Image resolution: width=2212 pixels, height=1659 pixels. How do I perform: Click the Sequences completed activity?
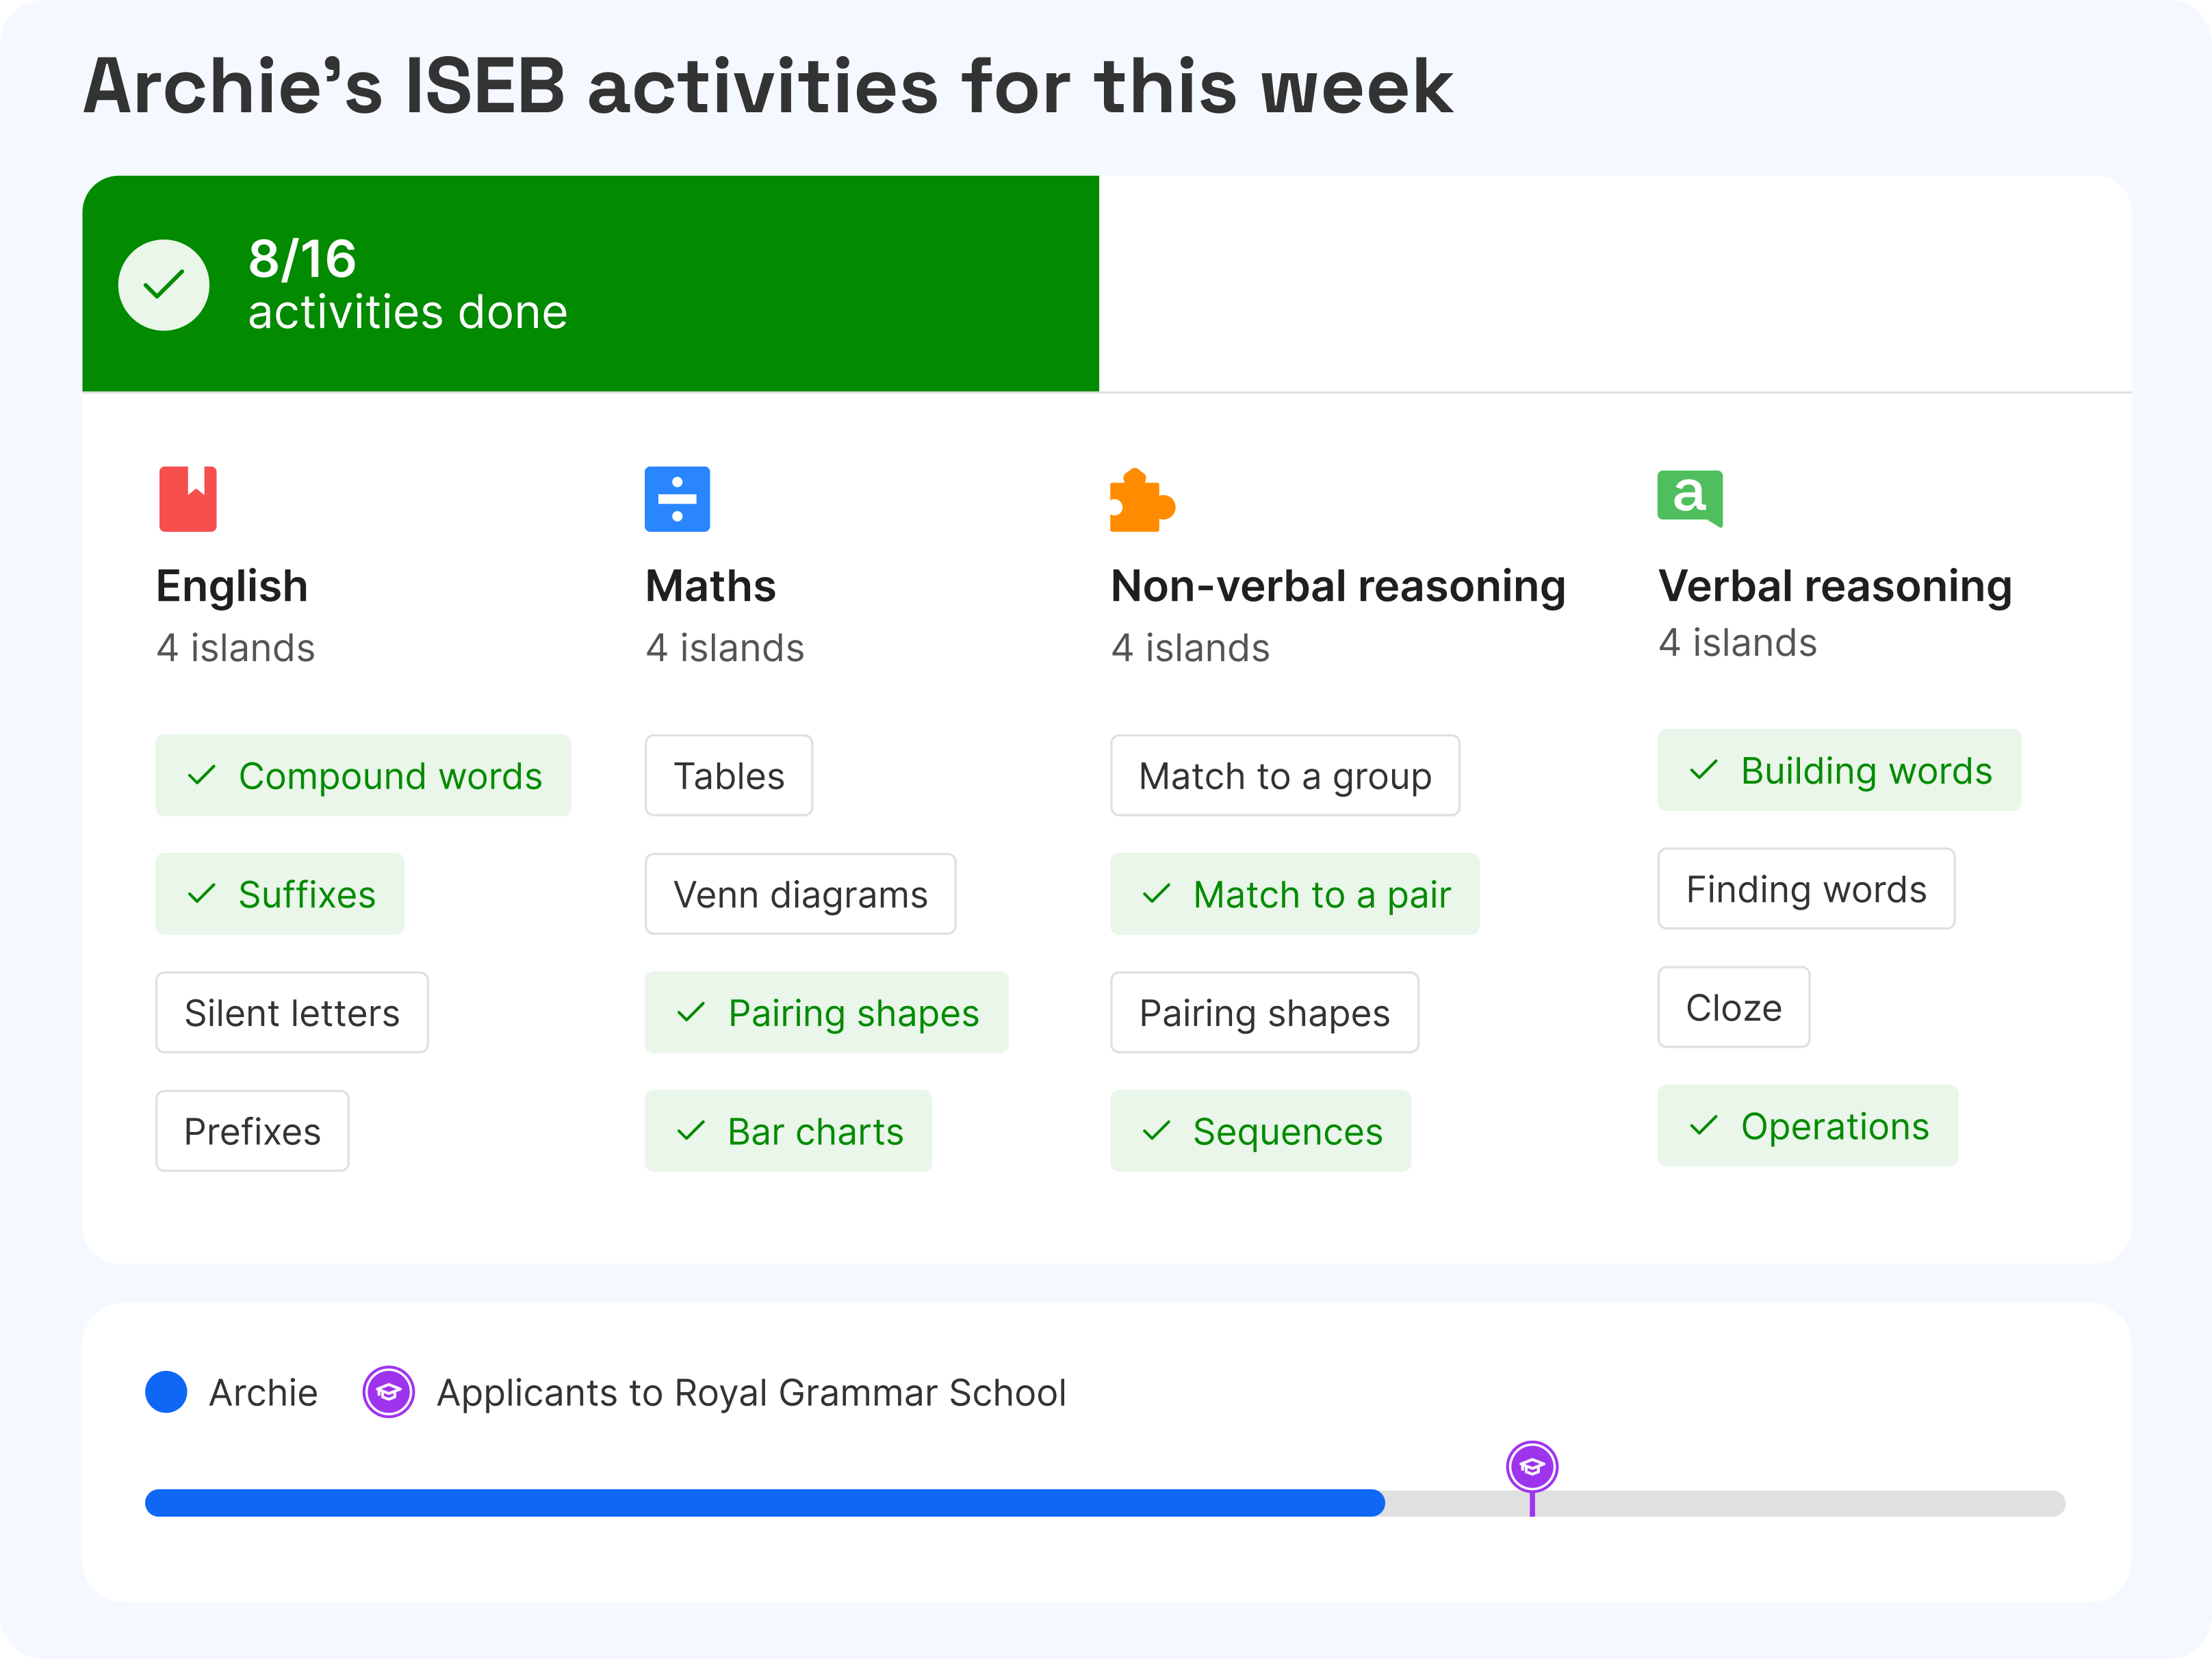pos(1260,1131)
